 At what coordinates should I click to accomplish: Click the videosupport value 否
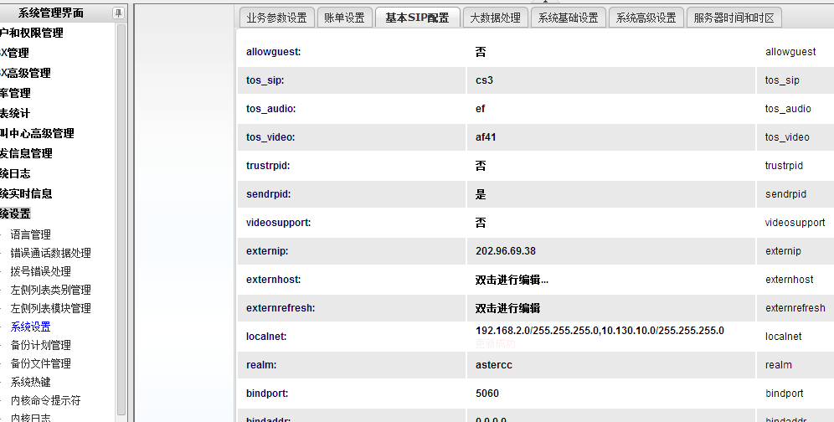(x=481, y=223)
